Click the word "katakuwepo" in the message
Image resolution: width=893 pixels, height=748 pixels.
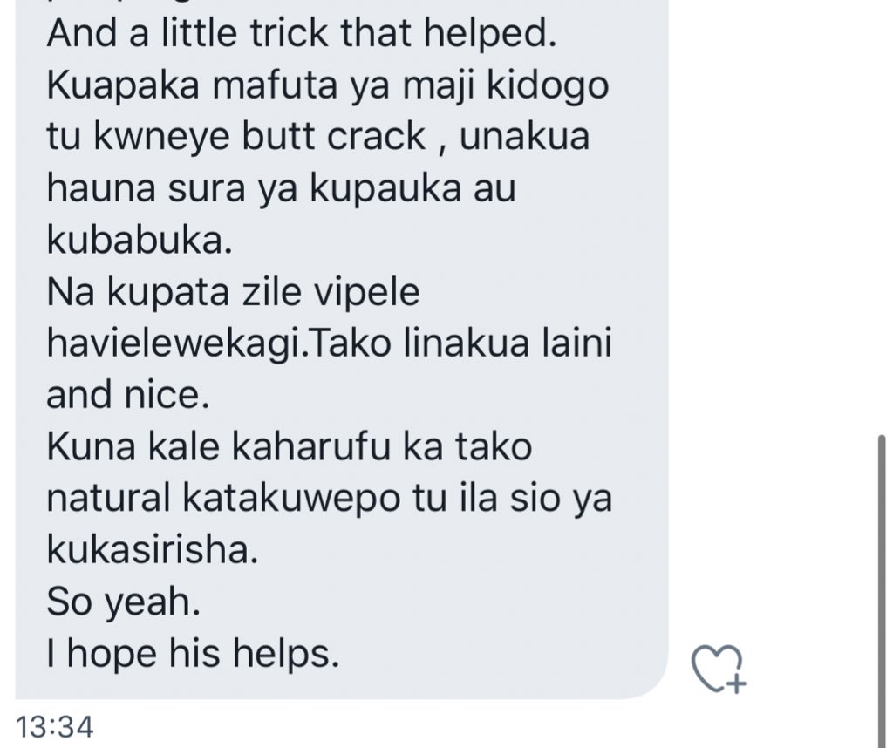point(291,500)
